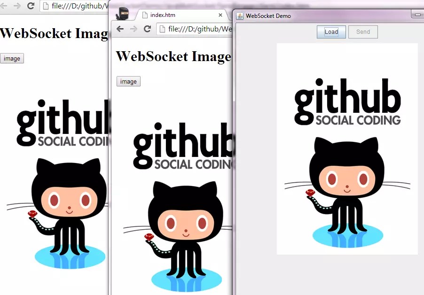The width and height of the screenshot is (424, 295).
Task: Click the back navigation arrow in the index.htm browser
Action: (120, 29)
